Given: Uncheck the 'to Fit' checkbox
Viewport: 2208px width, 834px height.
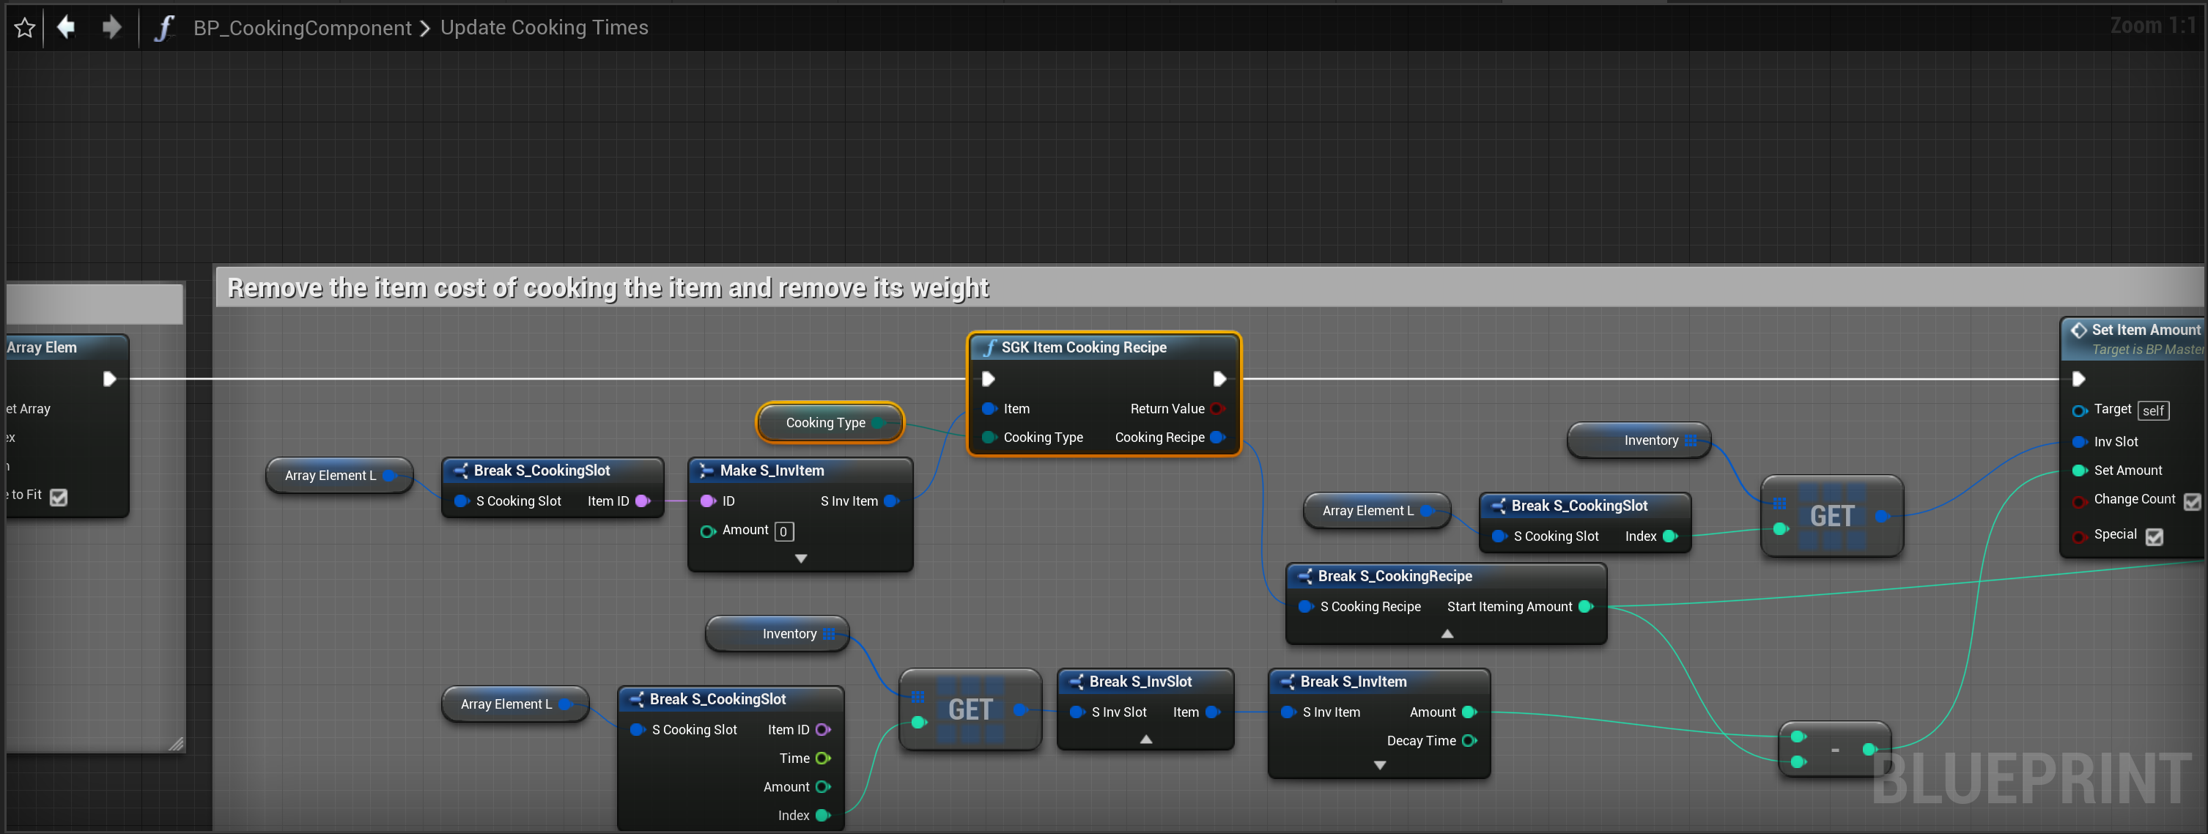Looking at the screenshot, I should click(x=59, y=497).
